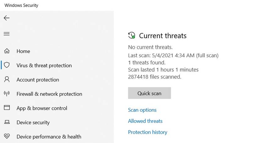Open Account protection label in sidebar
This screenshot has height=143, width=259.
click(38, 80)
